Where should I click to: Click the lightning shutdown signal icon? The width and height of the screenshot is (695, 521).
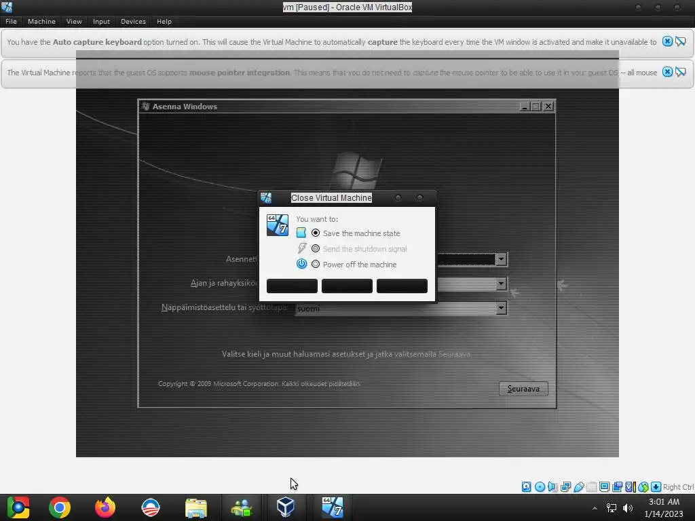[302, 248]
